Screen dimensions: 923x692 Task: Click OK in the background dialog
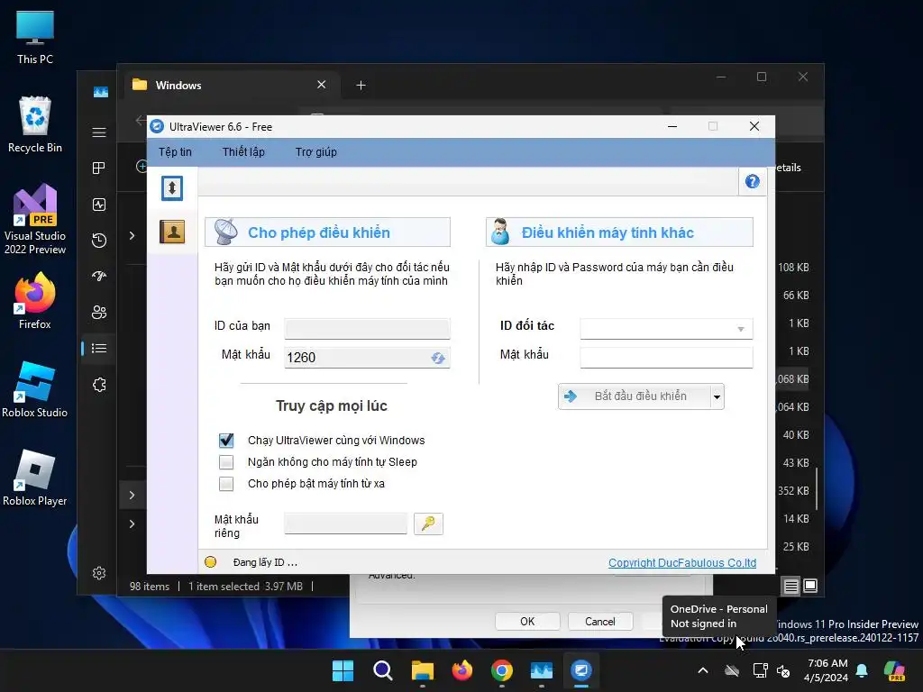527,622
